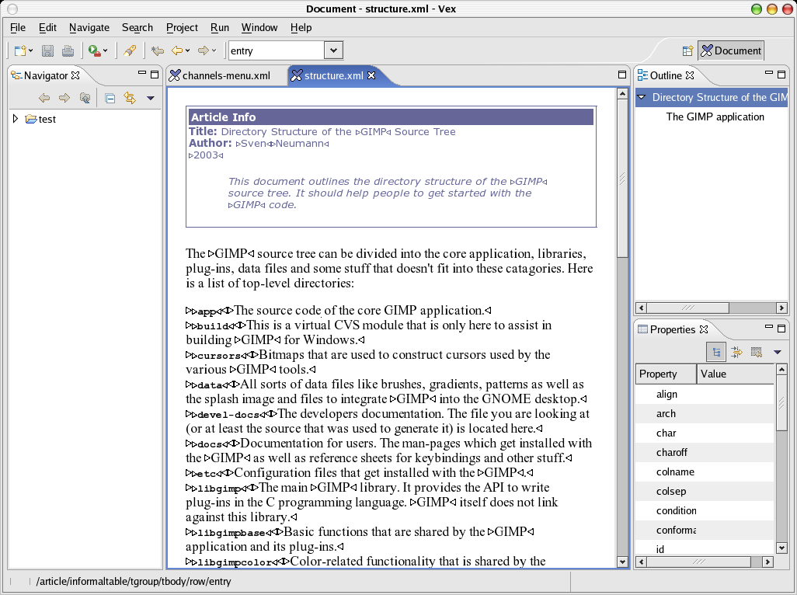Close the Outline view

click(x=690, y=75)
